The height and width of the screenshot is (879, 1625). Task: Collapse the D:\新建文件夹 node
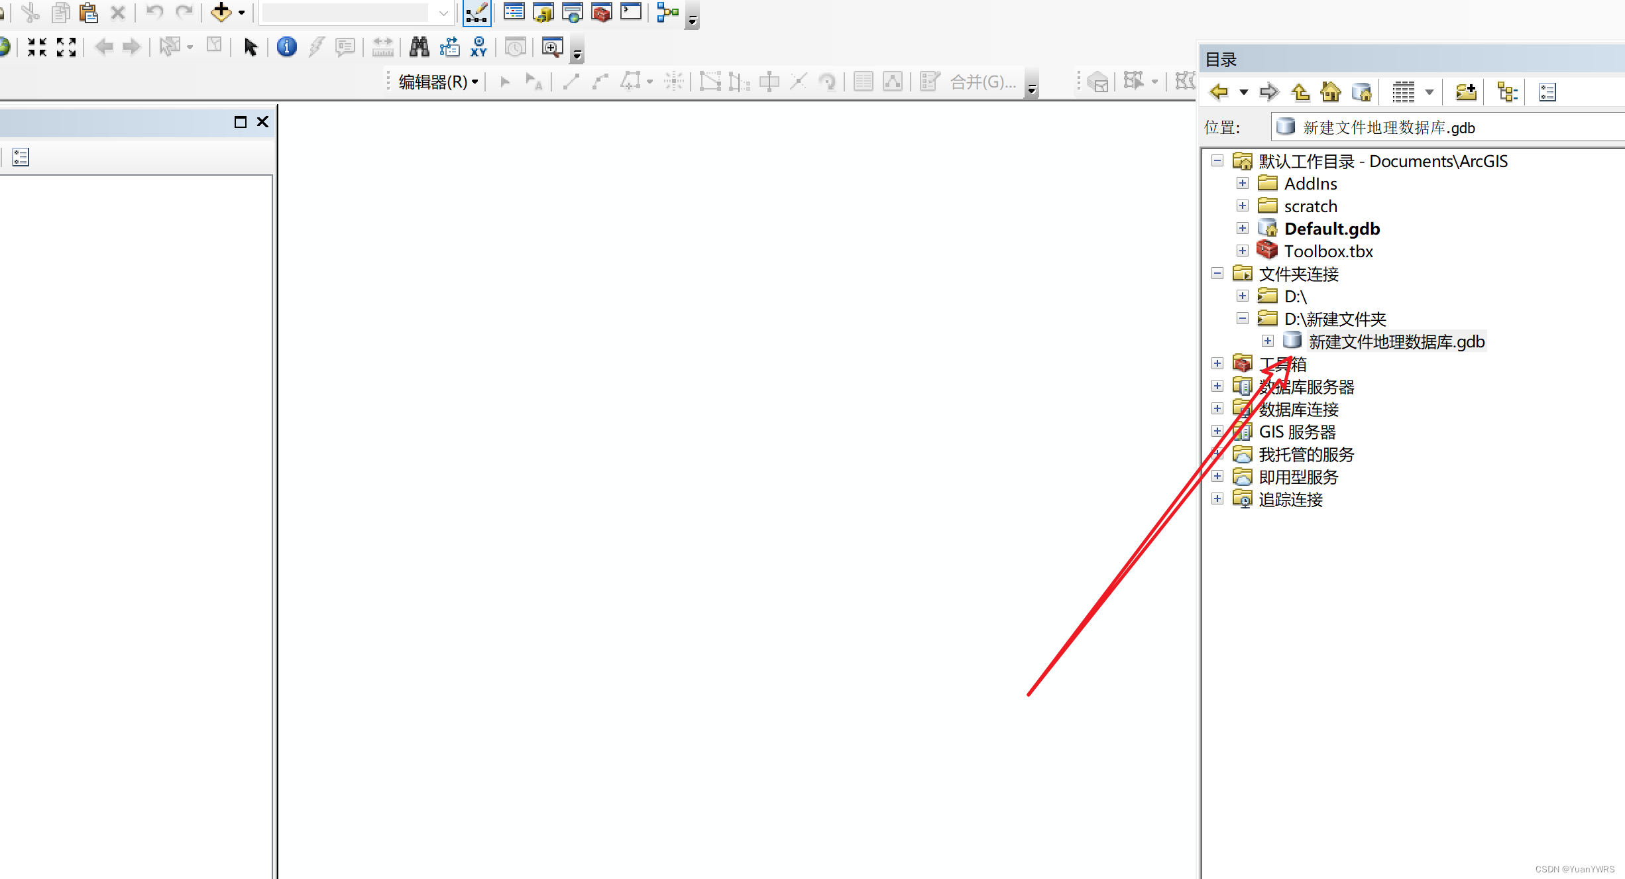pyautogui.click(x=1243, y=318)
